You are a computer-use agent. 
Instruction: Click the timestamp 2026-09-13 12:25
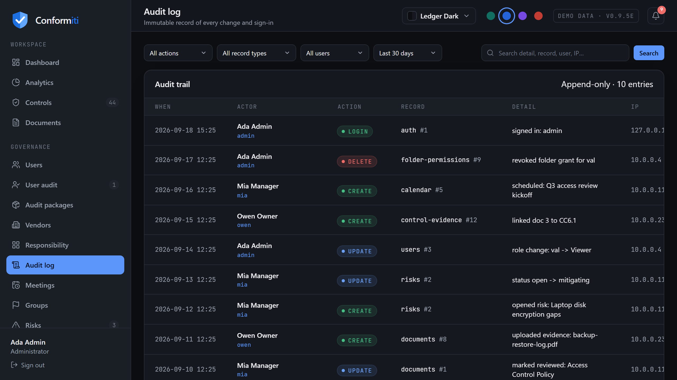pyautogui.click(x=185, y=280)
